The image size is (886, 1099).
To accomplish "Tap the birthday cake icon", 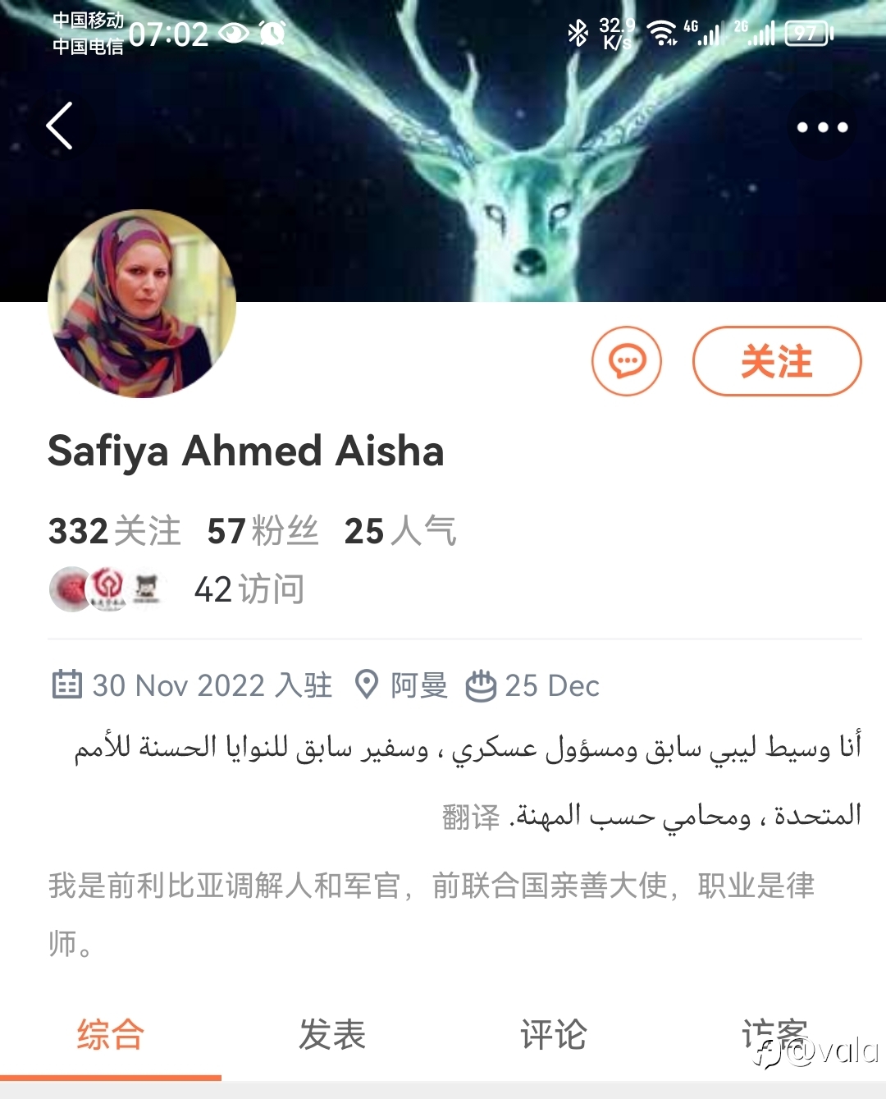I will [481, 685].
